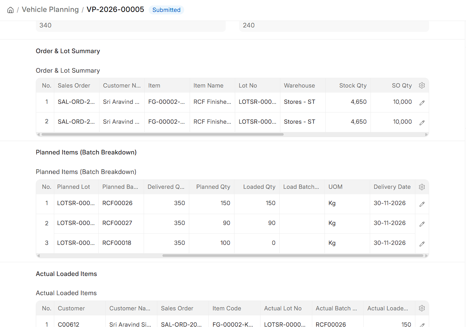Click right scroll arrow of Order & Lot Summary
Image resolution: width=466 pixels, height=327 pixels.
[426, 135]
